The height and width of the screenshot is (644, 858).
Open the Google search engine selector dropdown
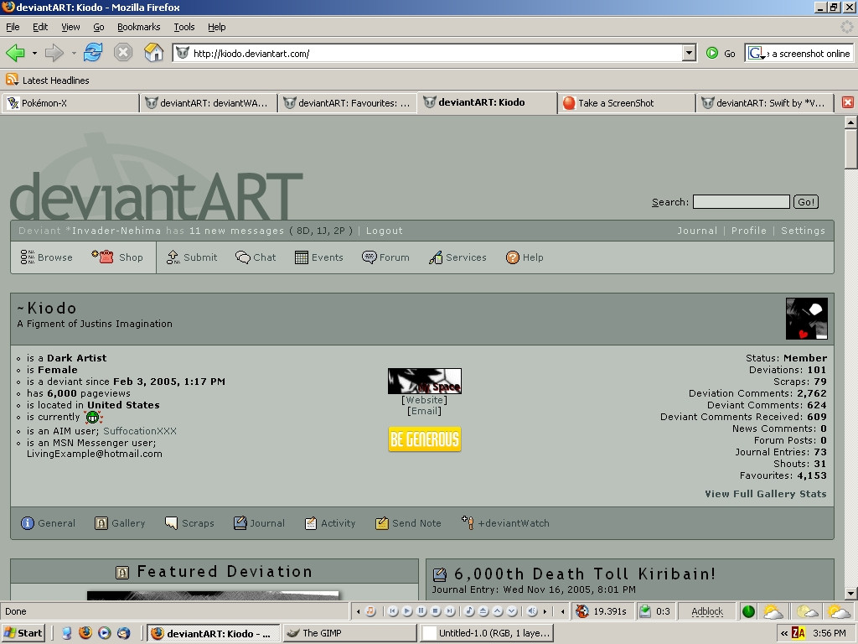(x=757, y=53)
